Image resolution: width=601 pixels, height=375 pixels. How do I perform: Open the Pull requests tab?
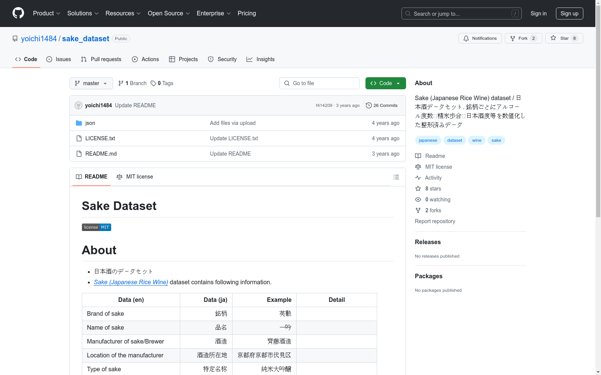pyautogui.click(x=101, y=59)
